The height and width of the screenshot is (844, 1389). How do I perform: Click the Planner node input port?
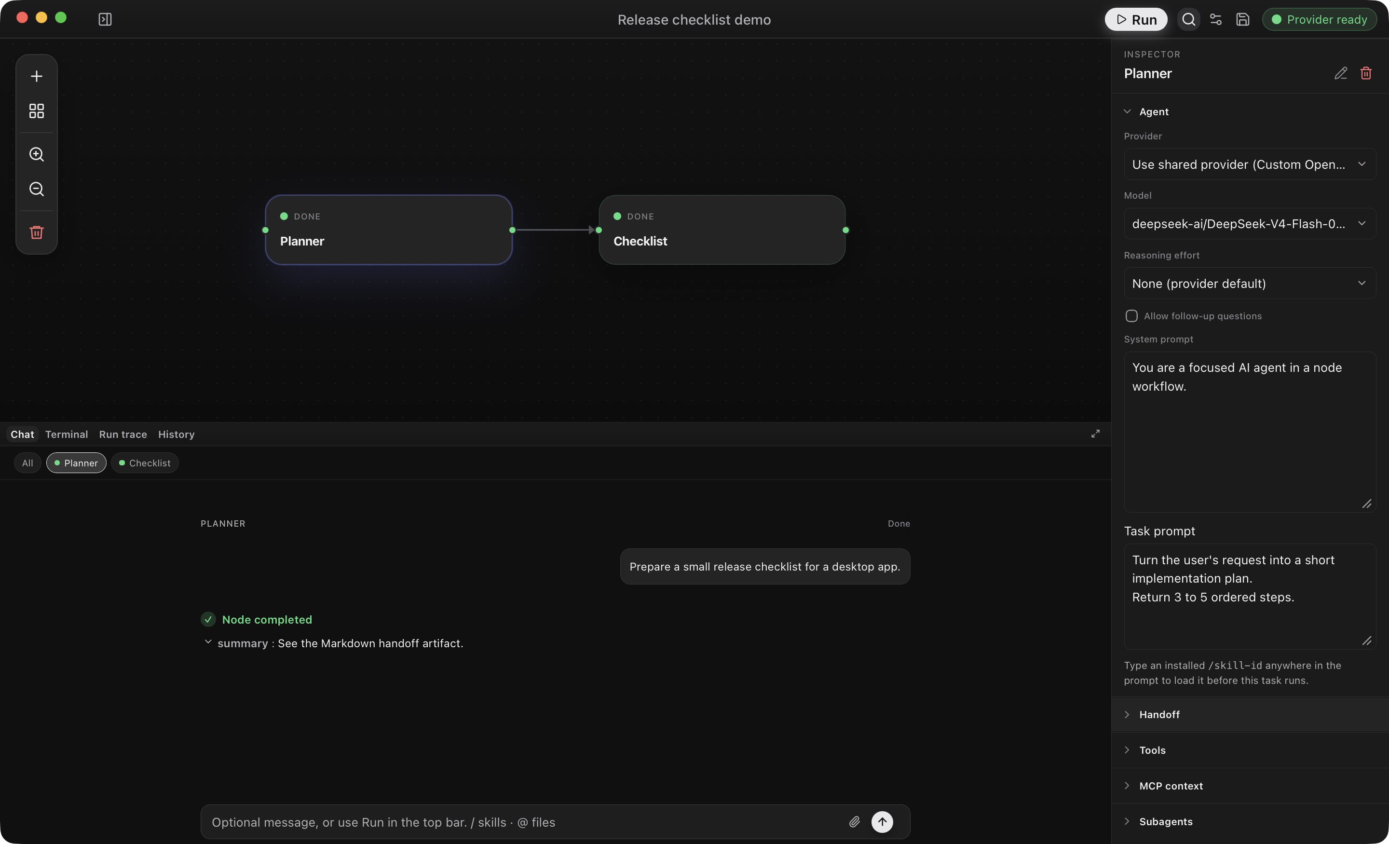[x=266, y=230]
